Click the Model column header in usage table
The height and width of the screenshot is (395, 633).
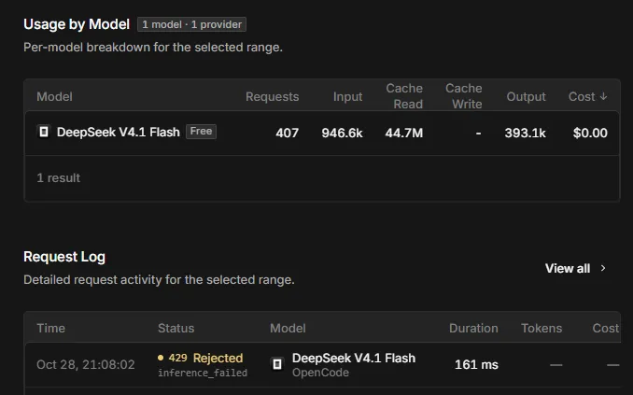pyautogui.click(x=54, y=96)
